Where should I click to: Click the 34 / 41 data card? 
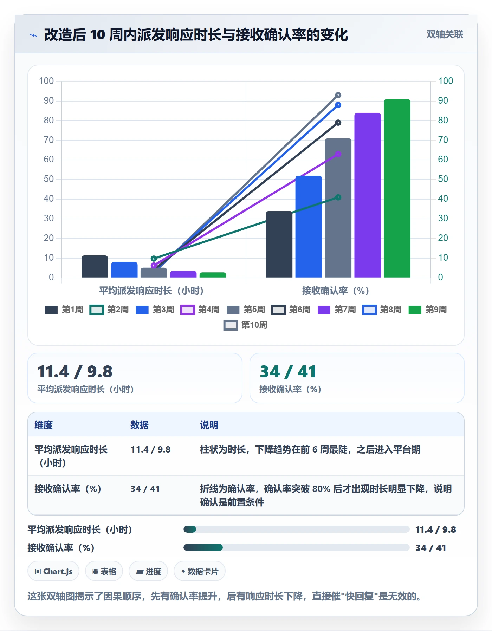(x=357, y=378)
